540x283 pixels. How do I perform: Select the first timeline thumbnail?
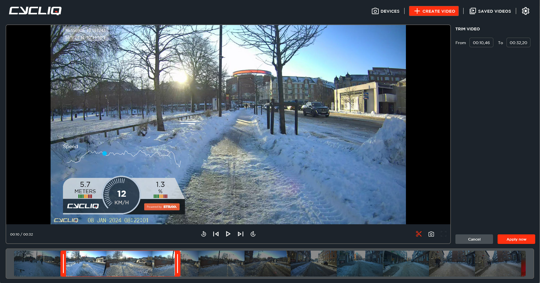pyautogui.click(x=37, y=264)
